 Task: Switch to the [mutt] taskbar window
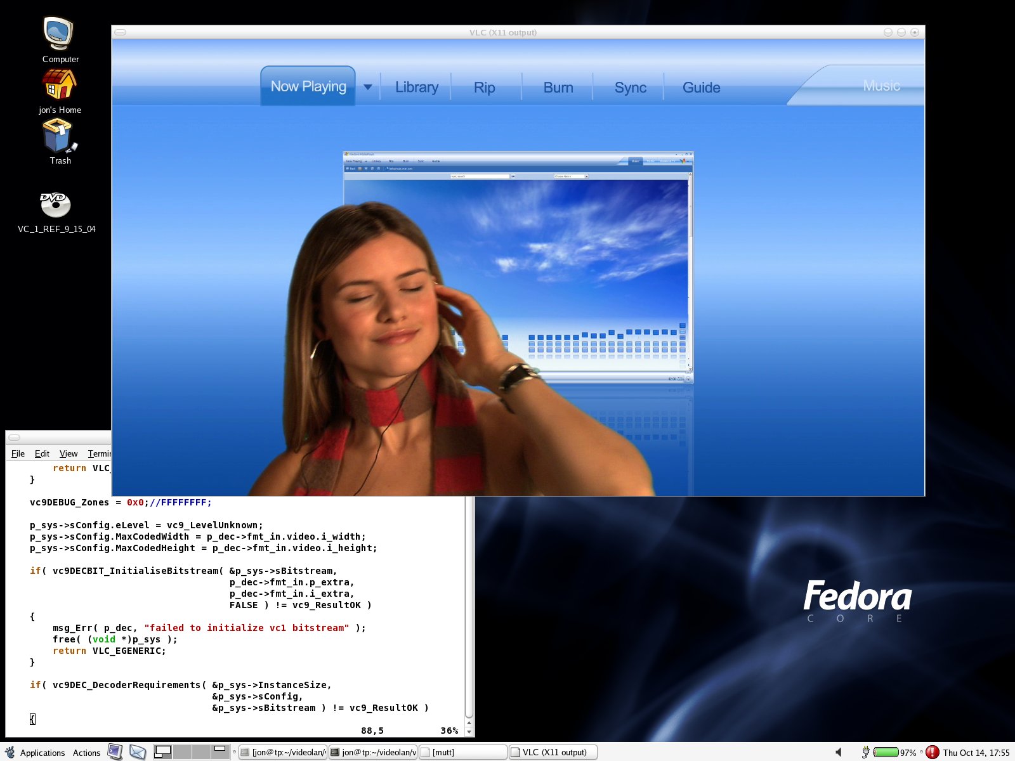point(462,752)
